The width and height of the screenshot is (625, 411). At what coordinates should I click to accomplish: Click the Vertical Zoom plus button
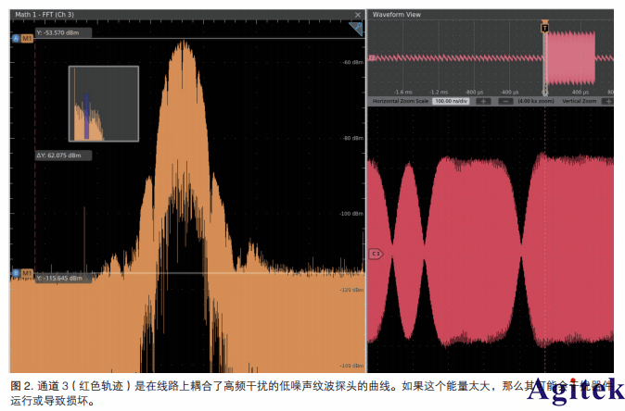[x=609, y=101]
